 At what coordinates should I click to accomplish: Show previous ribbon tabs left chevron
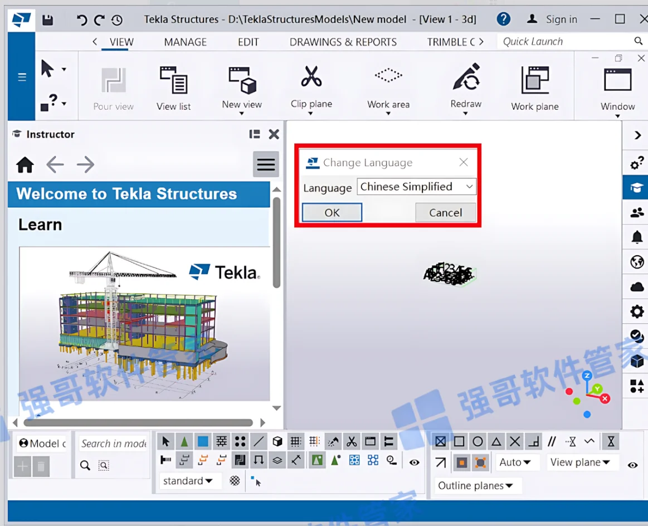[x=95, y=41]
